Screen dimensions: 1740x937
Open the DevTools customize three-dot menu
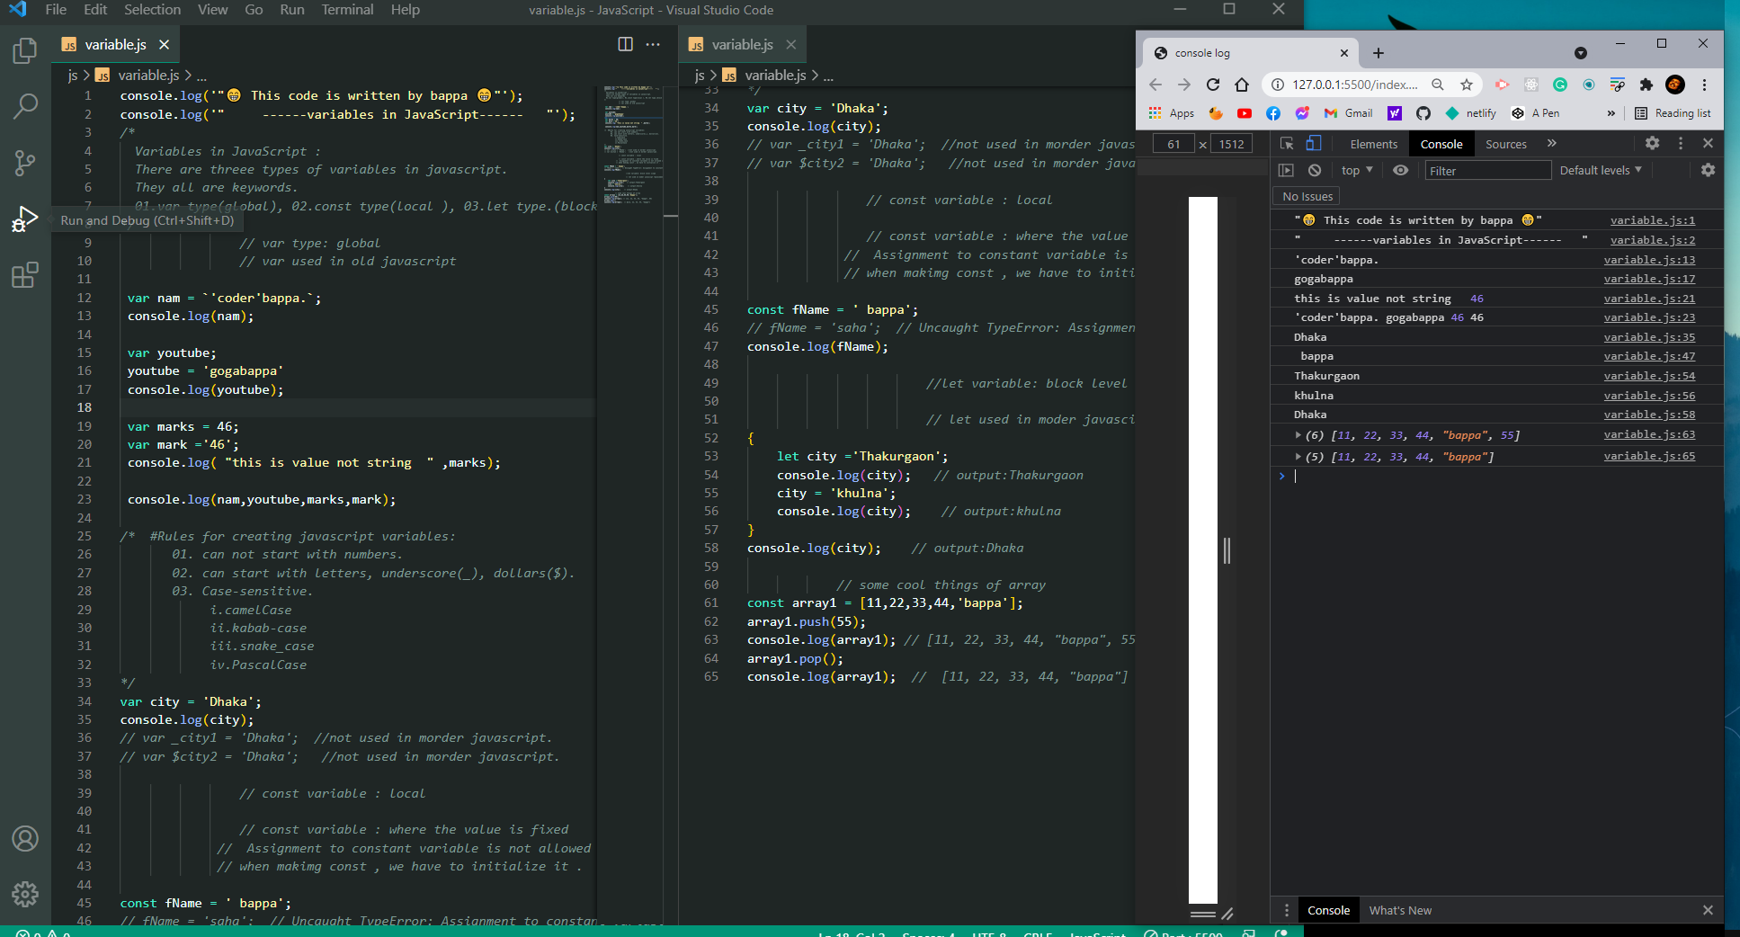click(1680, 143)
